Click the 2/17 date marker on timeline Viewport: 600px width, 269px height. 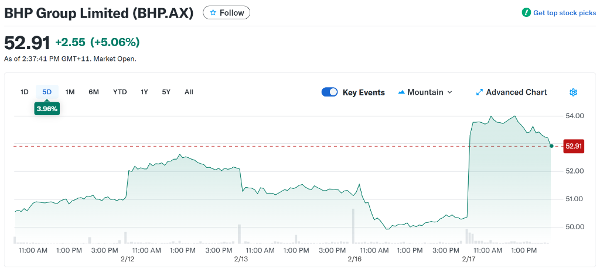[x=469, y=258]
